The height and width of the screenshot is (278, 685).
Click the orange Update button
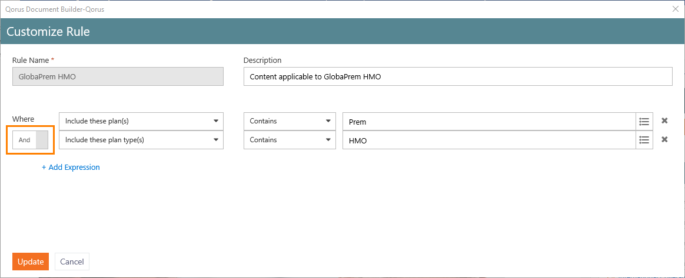tap(31, 262)
